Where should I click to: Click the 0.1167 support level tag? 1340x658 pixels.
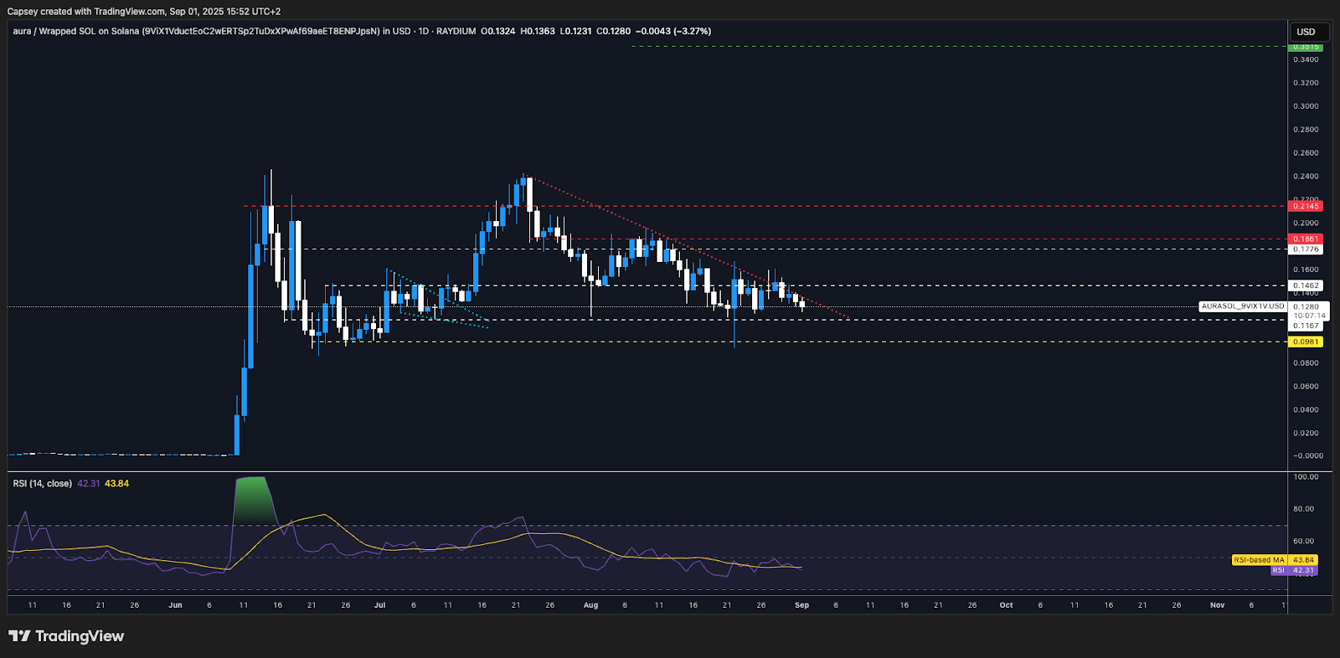click(x=1306, y=326)
